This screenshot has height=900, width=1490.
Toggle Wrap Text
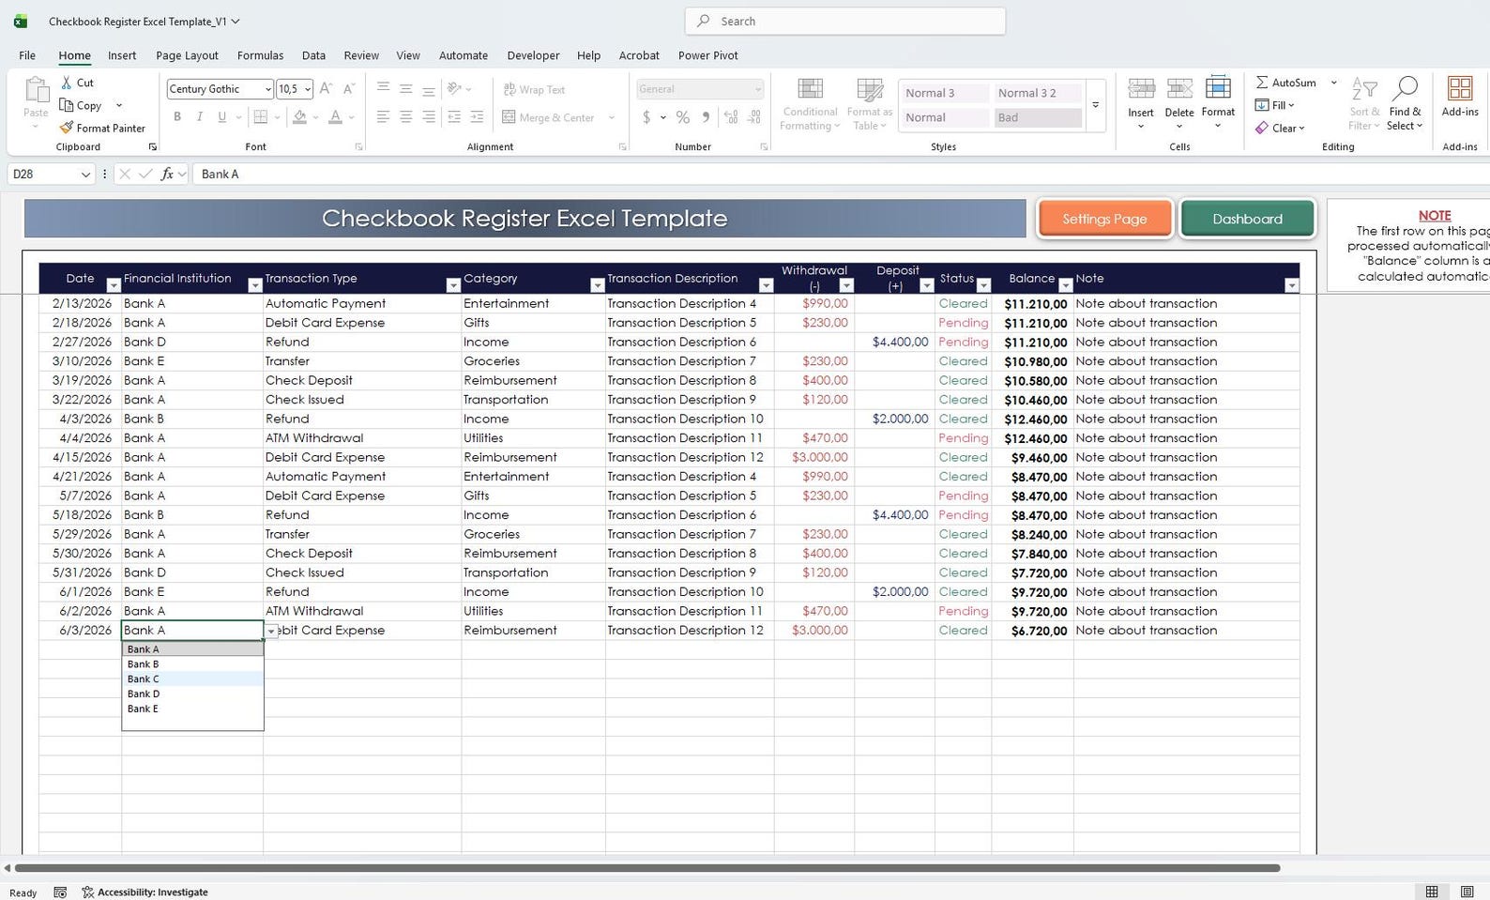pyautogui.click(x=534, y=89)
